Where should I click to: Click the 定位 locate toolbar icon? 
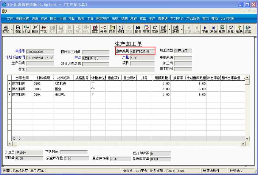[155, 29]
